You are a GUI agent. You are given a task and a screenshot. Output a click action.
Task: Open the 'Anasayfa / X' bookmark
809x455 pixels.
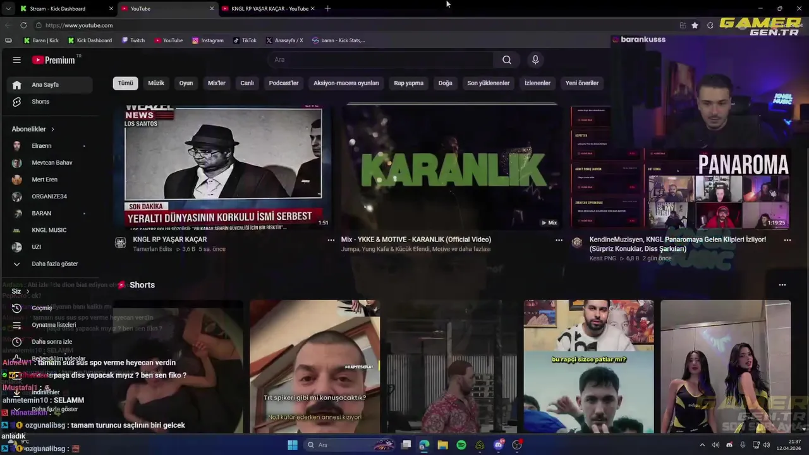coord(284,40)
